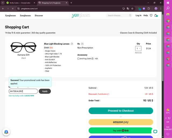Edit the Rx prescription details
The image size is (172, 138).
[83, 44]
